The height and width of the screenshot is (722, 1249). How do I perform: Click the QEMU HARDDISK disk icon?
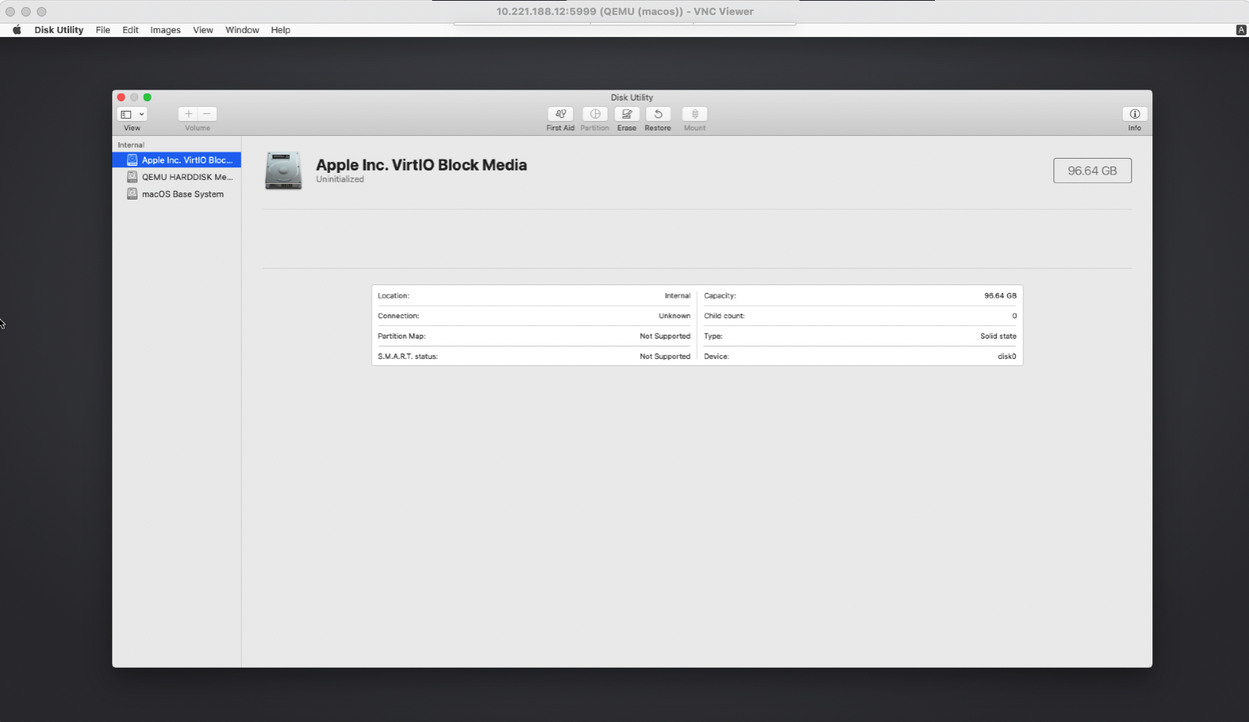[x=132, y=177]
